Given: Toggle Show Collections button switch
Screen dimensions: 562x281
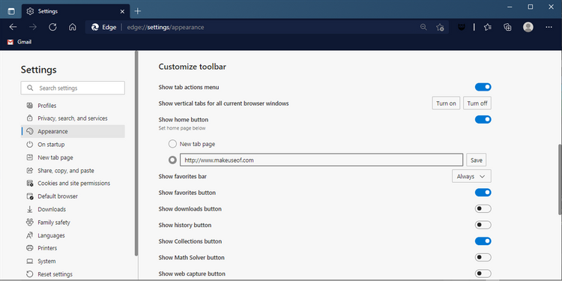Looking at the screenshot, I should coord(483,241).
